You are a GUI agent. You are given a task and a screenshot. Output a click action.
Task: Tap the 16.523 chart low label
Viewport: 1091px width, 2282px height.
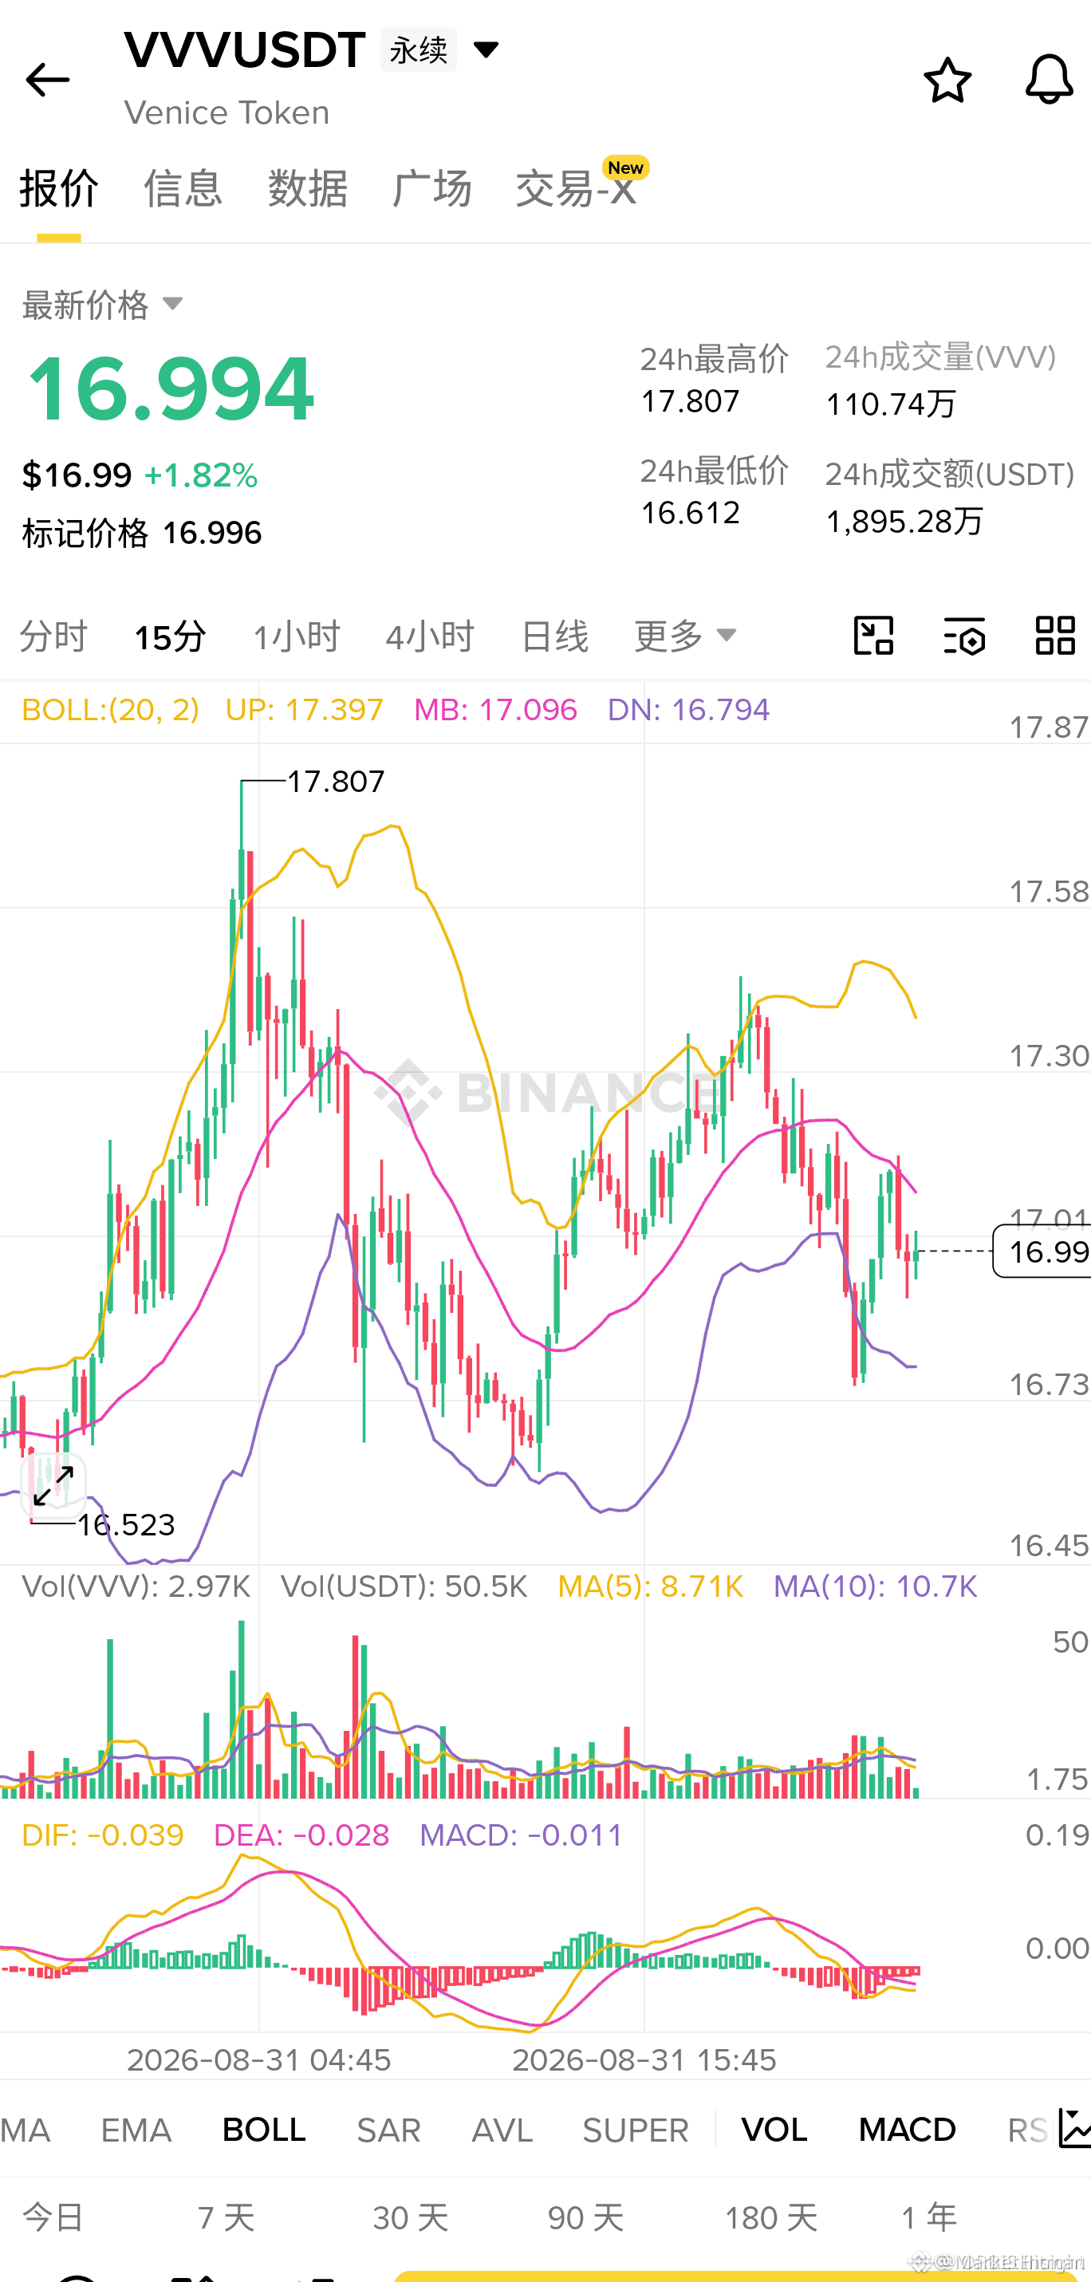[126, 1524]
